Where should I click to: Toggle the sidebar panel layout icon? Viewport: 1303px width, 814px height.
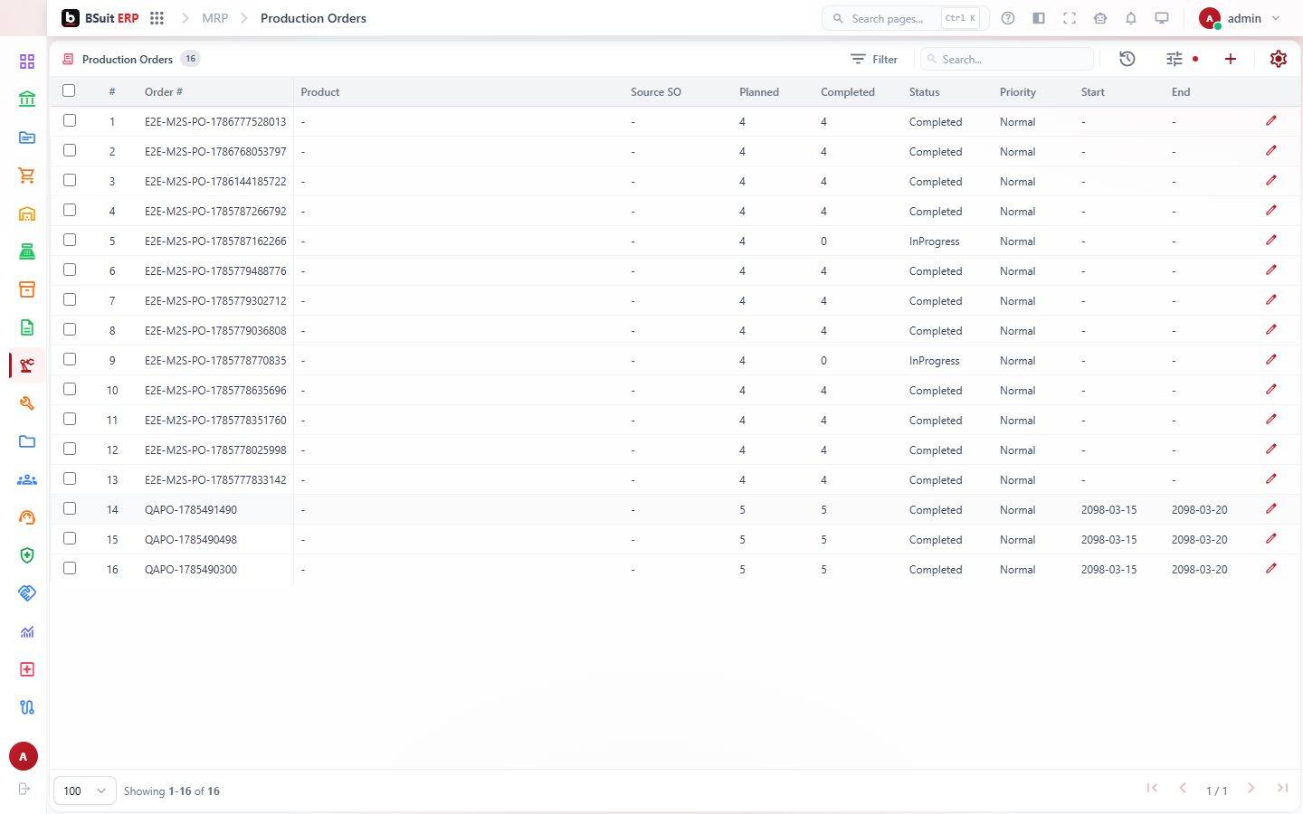(x=1039, y=18)
